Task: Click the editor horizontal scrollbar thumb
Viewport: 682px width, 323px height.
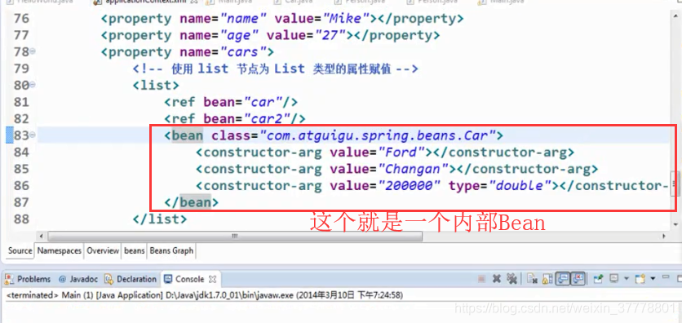Action: coord(235,236)
